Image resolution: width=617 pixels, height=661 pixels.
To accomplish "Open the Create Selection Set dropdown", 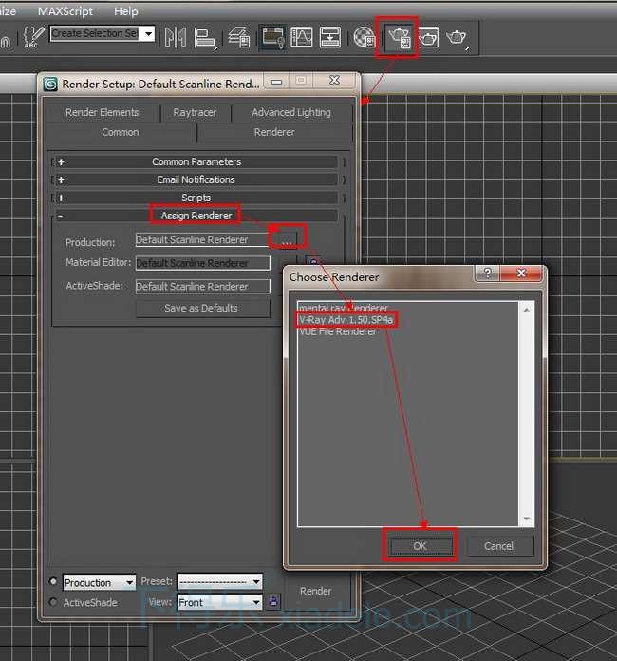I will click(x=149, y=34).
